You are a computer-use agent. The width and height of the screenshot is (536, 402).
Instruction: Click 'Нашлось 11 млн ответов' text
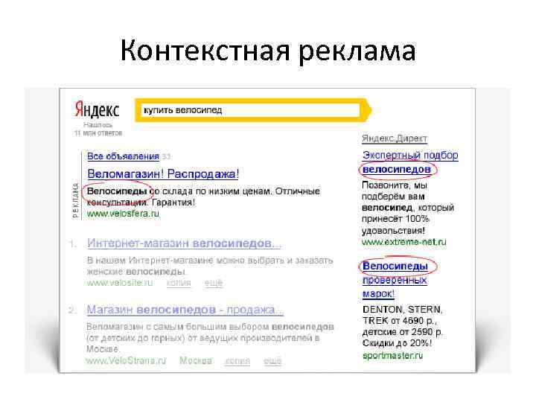pos(98,129)
